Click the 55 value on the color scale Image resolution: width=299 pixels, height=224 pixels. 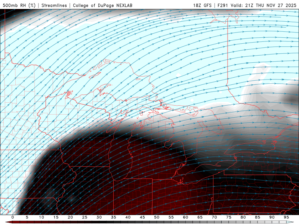click(x=171, y=217)
